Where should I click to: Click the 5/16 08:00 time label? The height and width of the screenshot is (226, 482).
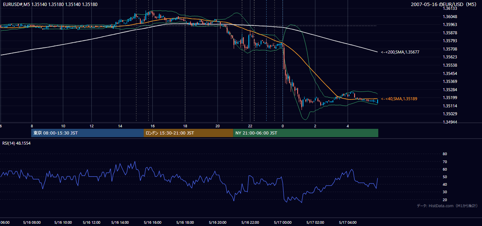[32, 223]
